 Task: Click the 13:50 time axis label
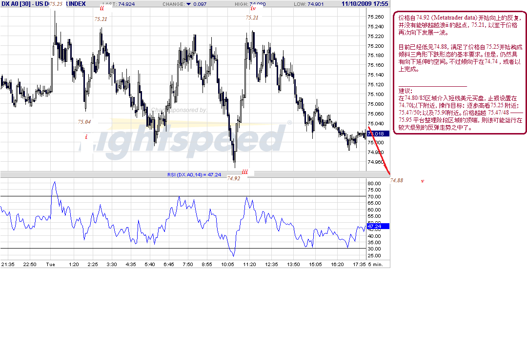293,265
